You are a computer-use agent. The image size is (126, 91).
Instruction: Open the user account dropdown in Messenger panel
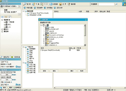[x=19, y=6]
